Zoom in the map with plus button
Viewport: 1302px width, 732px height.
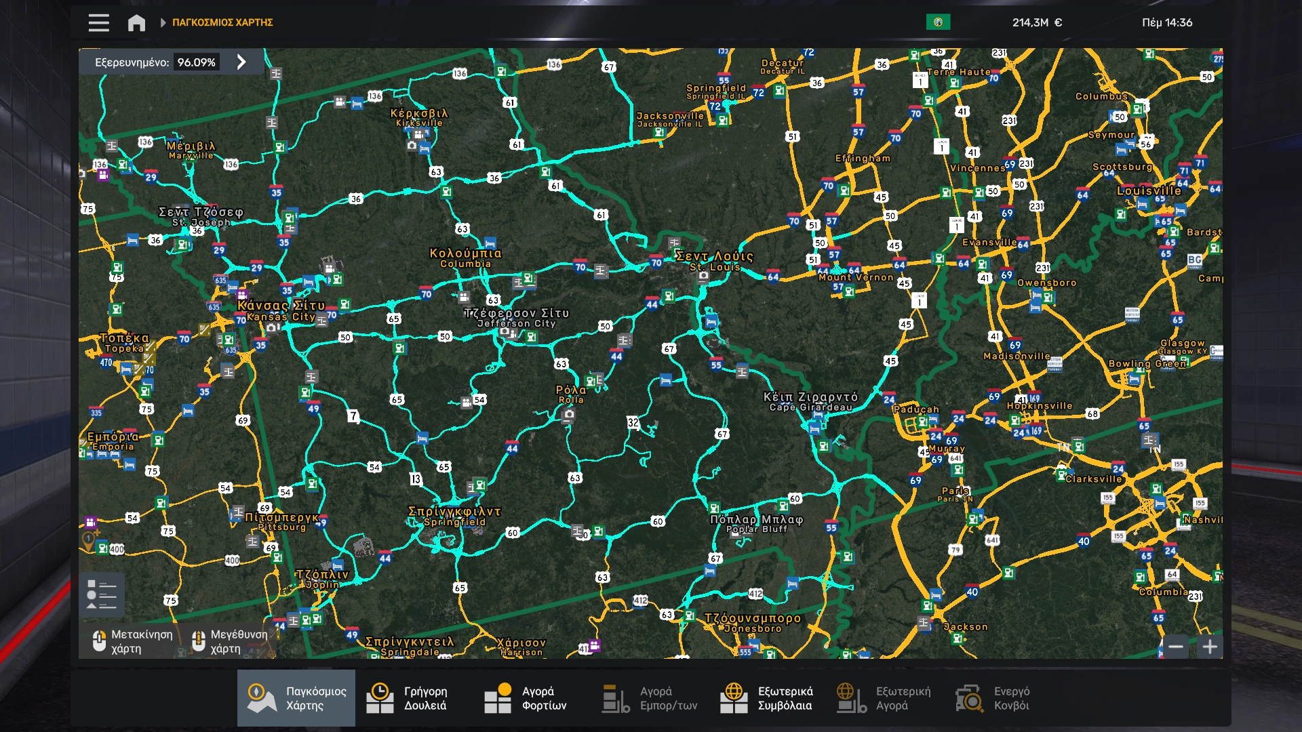pyautogui.click(x=1210, y=647)
